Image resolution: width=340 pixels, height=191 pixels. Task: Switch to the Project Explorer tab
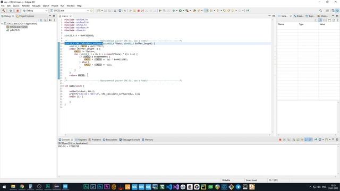tap(25, 16)
